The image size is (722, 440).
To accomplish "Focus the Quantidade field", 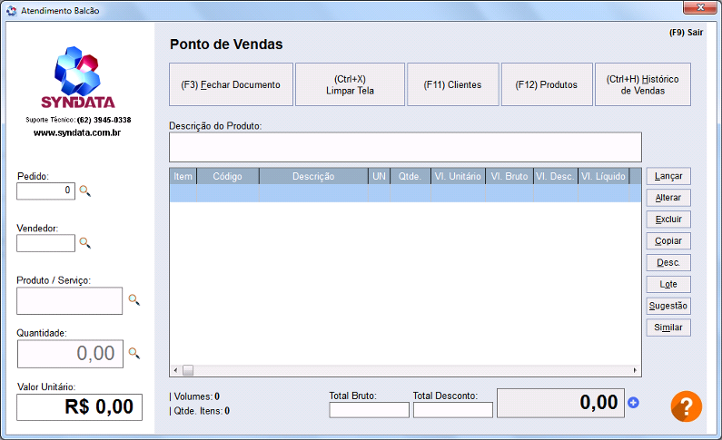I will point(71,354).
